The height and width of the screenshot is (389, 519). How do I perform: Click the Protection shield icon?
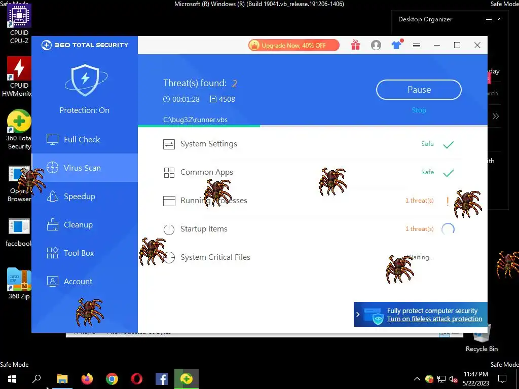click(85, 81)
